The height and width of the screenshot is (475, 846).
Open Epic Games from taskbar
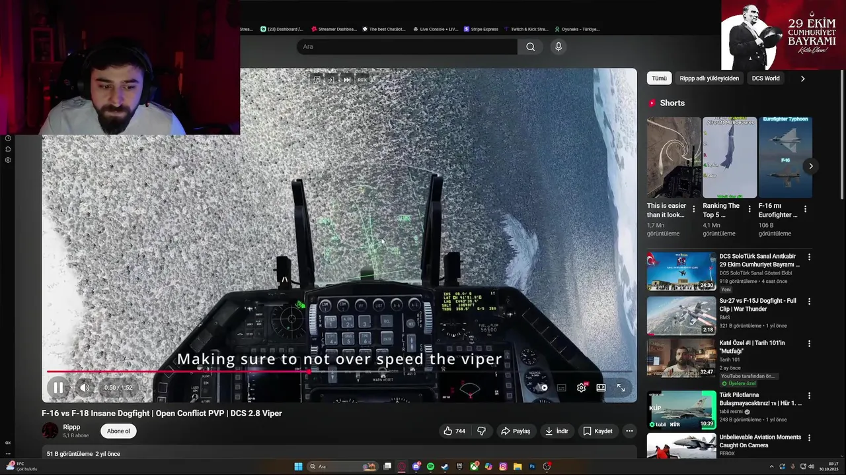[x=459, y=466]
